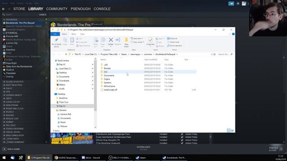Viewport: 287px width, 161px height.
Task: Open Steam COMMUNITY section
Action: pos(57,9)
